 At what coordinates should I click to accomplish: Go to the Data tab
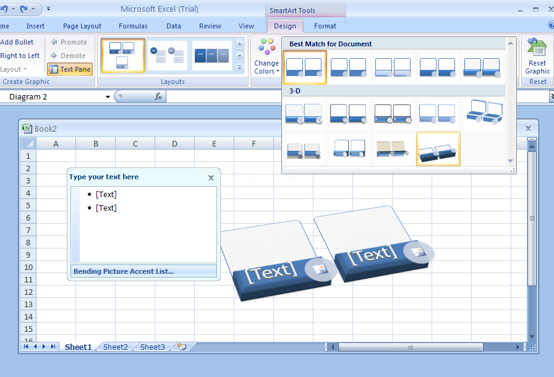(x=174, y=26)
